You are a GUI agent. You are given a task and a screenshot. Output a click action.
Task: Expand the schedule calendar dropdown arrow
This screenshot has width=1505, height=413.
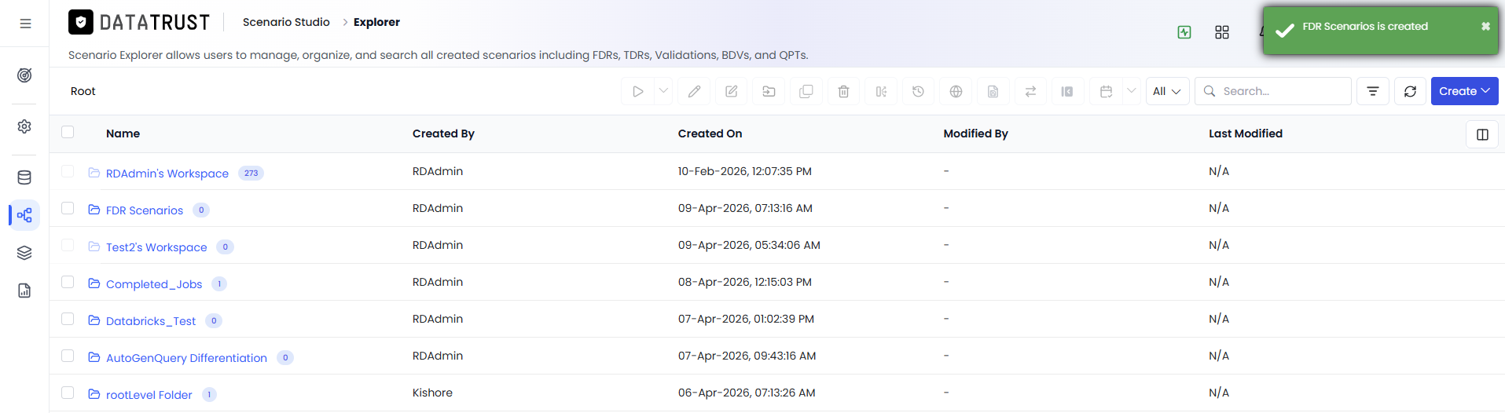(1131, 91)
